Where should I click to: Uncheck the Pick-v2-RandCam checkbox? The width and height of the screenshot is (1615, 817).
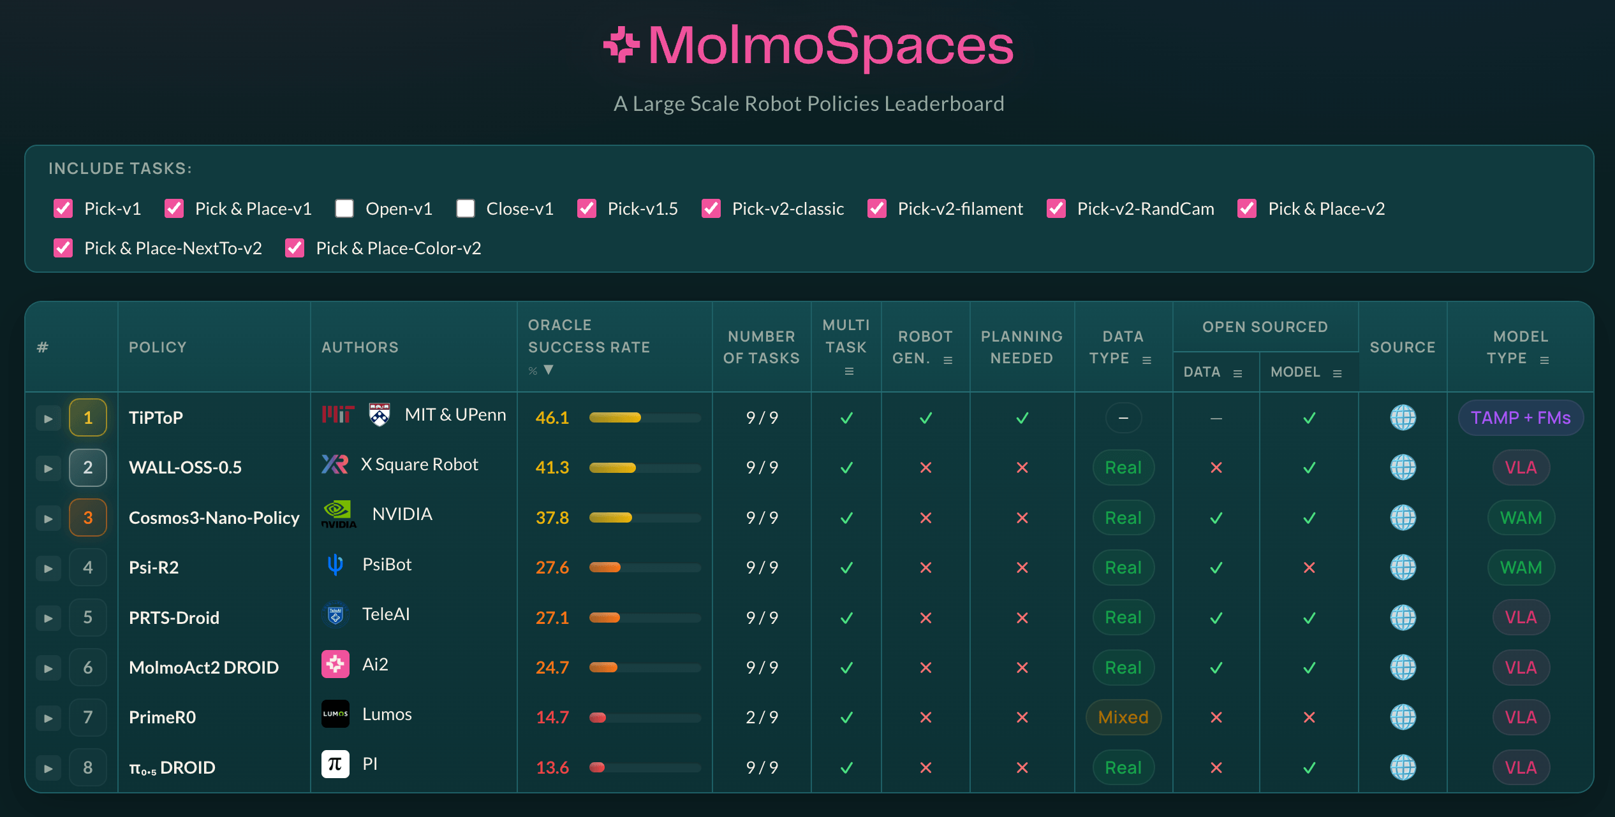(x=1056, y=208)
